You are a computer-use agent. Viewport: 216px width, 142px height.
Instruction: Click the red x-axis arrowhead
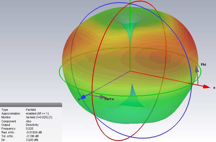click(x=207, y=87)
